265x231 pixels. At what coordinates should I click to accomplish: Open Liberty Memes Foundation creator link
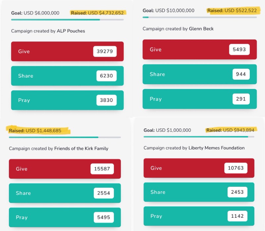point(216,148)
